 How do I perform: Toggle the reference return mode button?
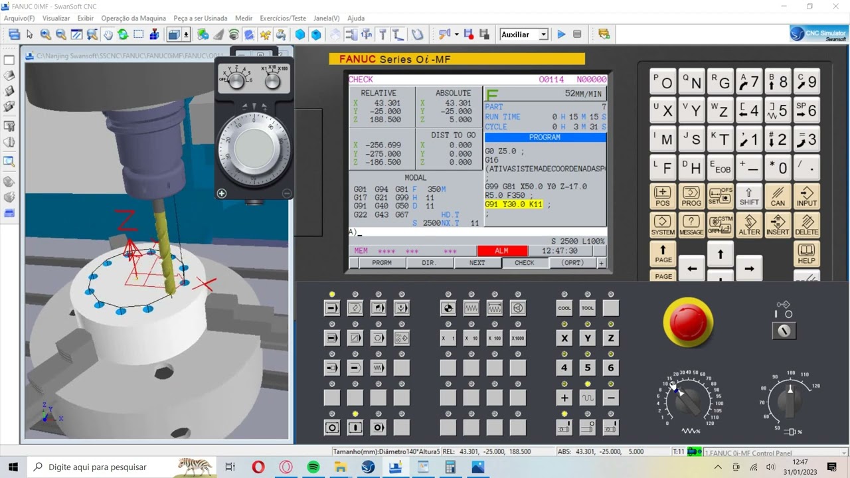point(448,308)
